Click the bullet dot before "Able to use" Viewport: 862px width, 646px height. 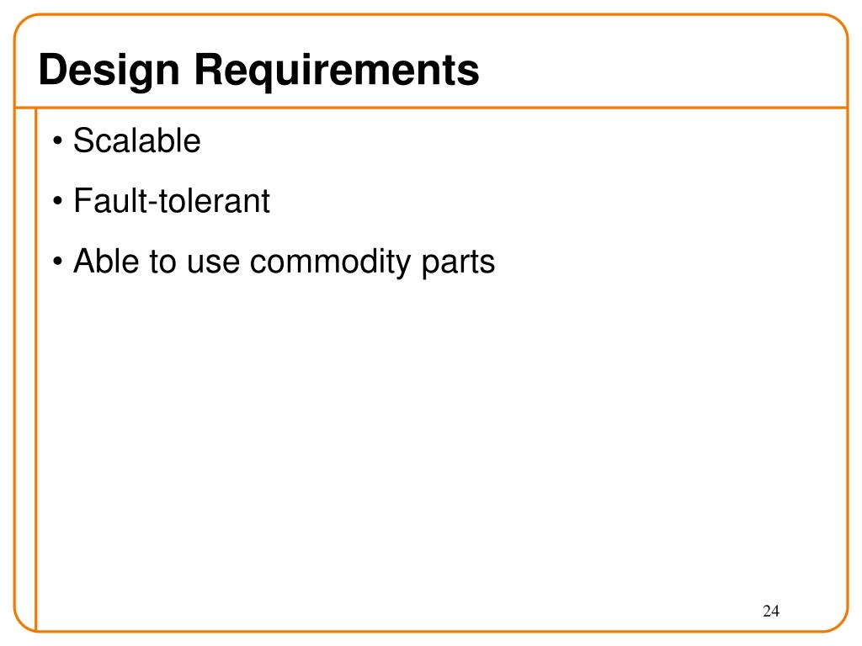tap(58, 262)
